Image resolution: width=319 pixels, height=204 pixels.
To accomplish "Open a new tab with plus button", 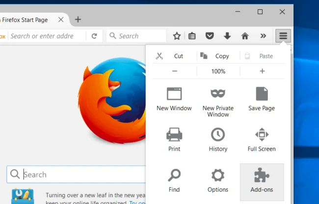I will [78, 20].
